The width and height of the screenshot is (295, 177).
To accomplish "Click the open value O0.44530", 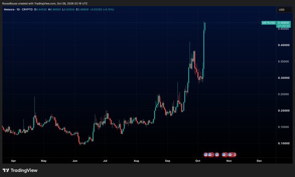I will (40, 10).
